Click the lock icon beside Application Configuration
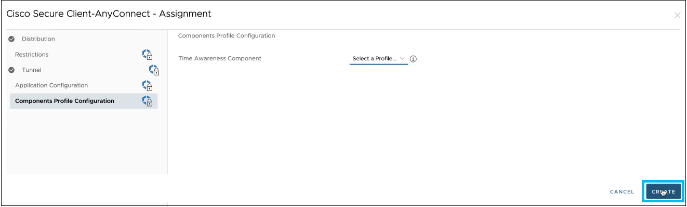Viewport: 687px width, 207px height. pyautogui.click(x=148, y=85)
